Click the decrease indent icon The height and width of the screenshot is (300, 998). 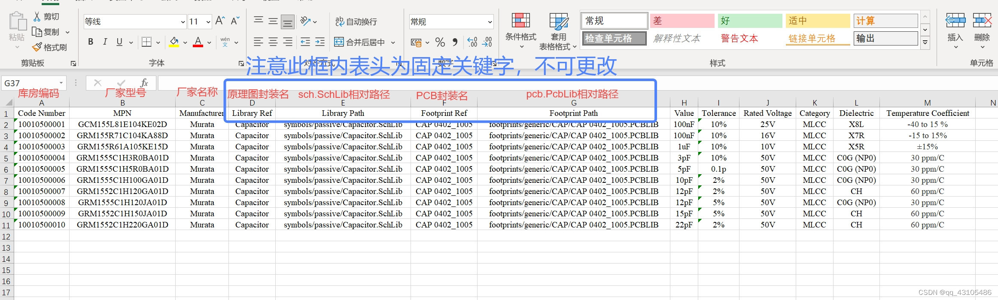click(305, 42)
